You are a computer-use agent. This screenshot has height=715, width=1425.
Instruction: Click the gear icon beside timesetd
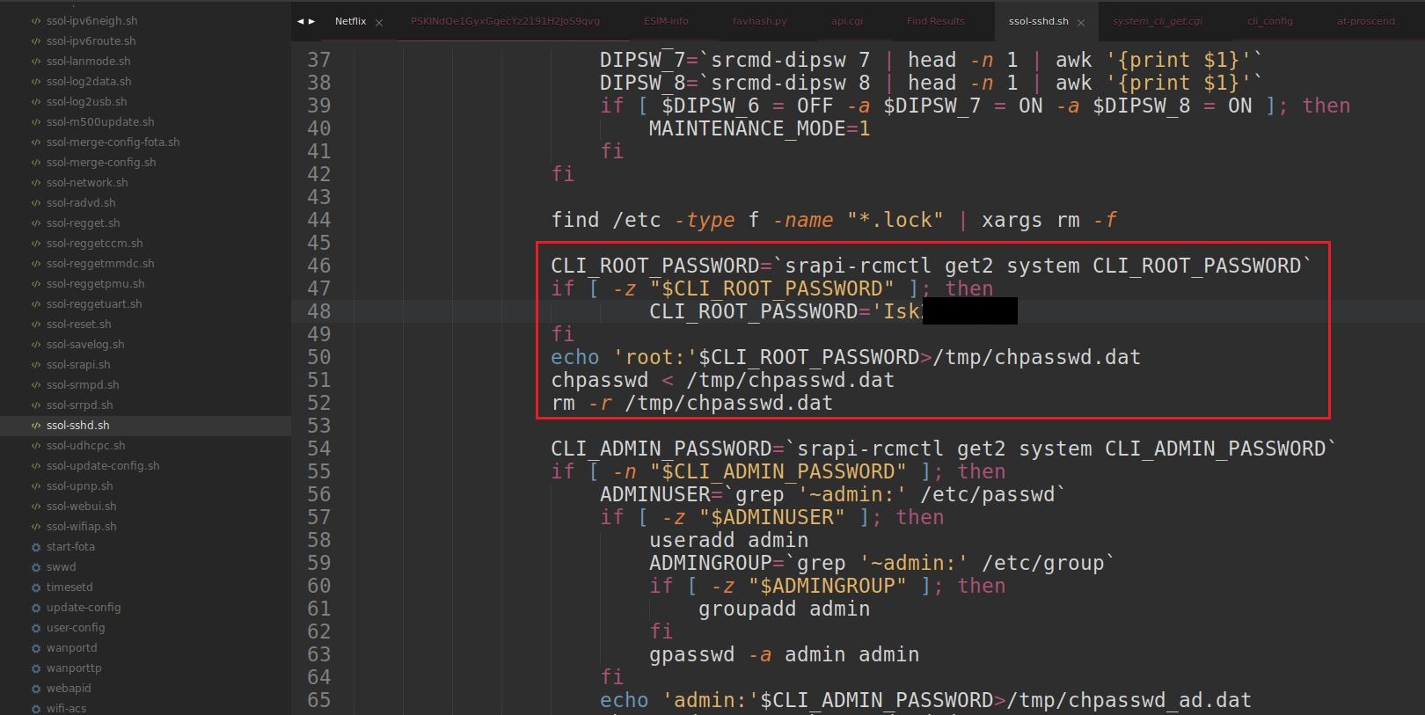pyautogui.click(x=36, y=587)
